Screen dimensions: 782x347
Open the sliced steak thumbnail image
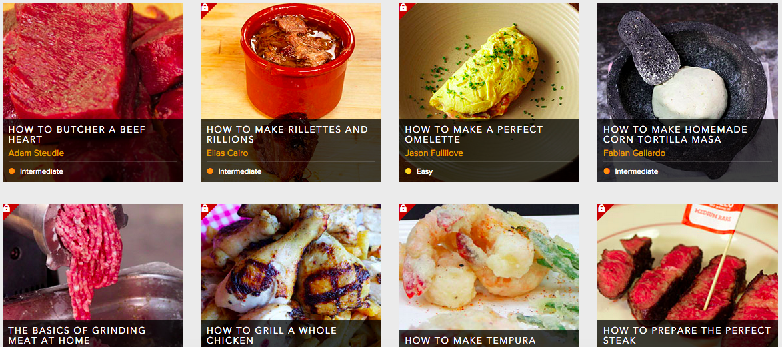coord(688,262)
